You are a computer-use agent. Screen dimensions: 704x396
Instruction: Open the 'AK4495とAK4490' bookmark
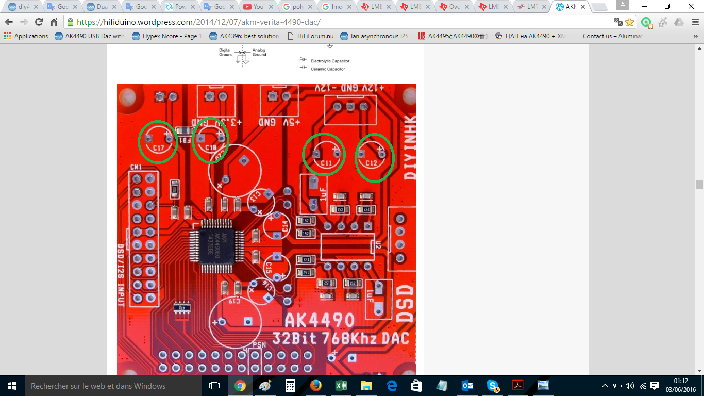[452, 36]
